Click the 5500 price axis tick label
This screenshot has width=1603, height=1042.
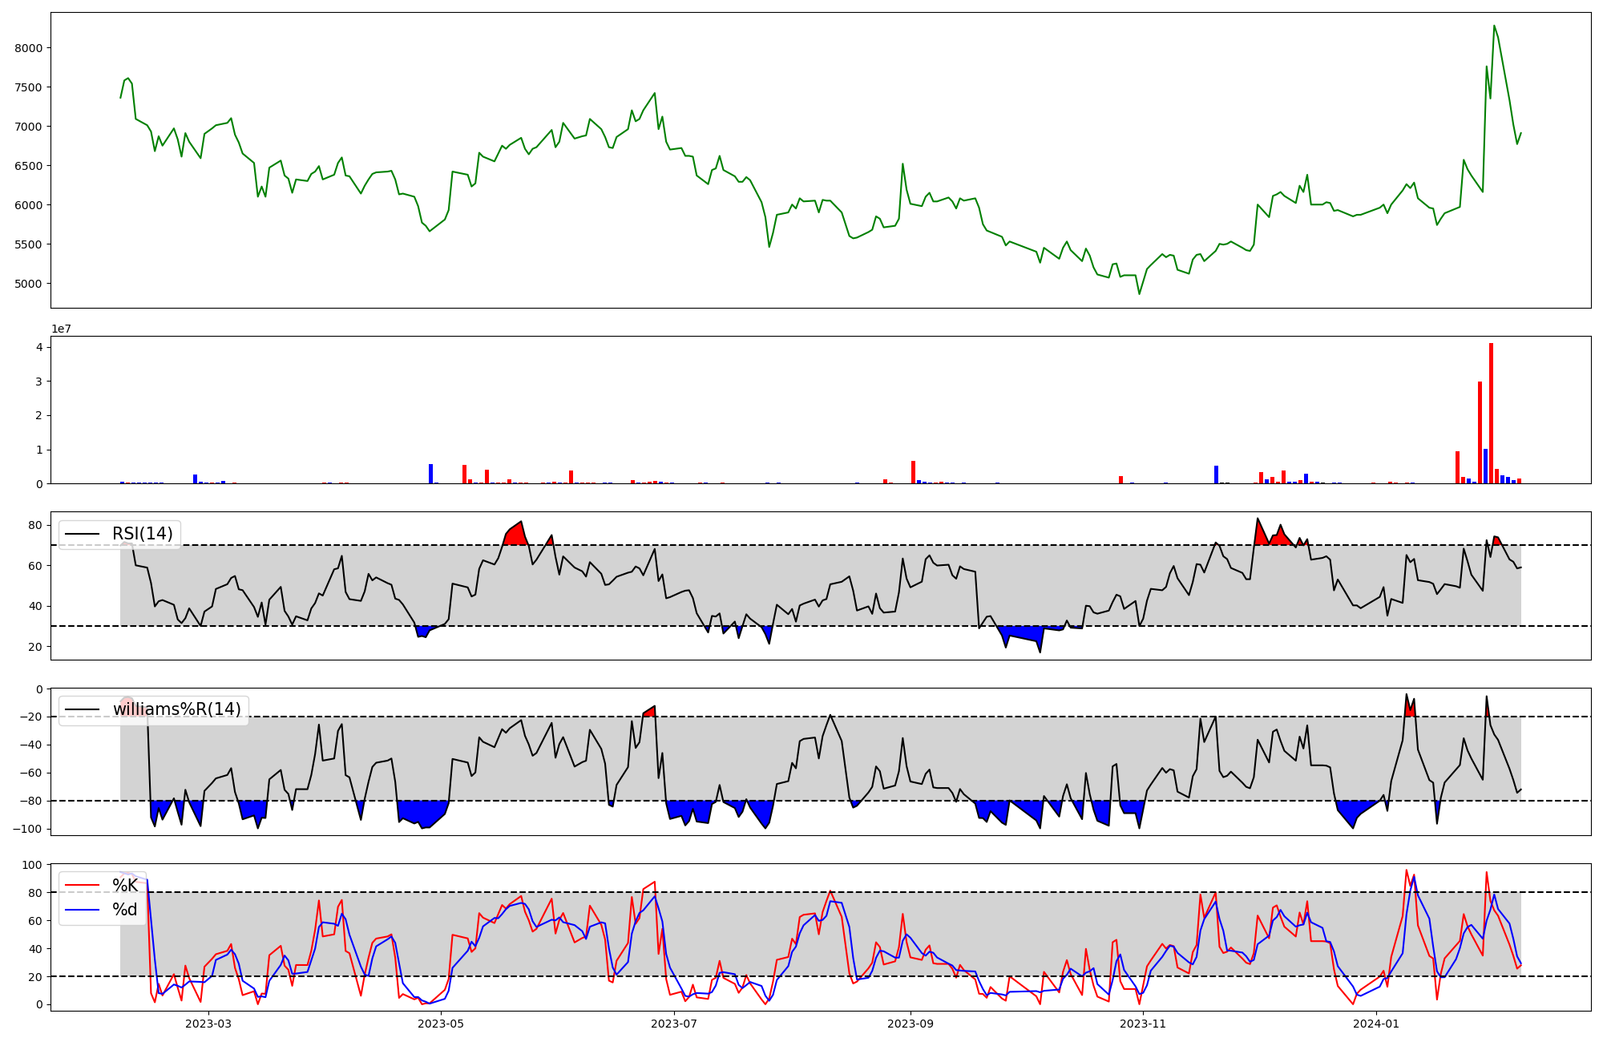[28, 244]
